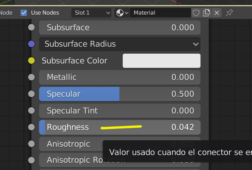Click the Subsurface Radius input socket
The image size is (252, 170).
coord(31,44)
